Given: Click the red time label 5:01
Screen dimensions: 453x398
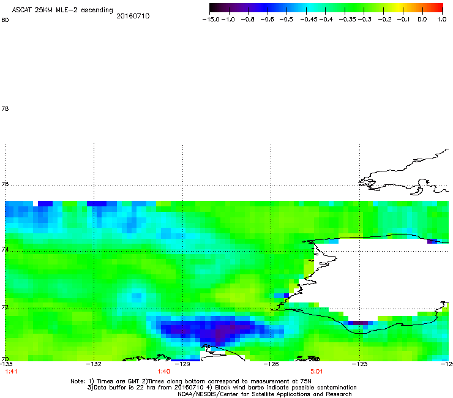Looking at the screenshot, I should point(316,372).
